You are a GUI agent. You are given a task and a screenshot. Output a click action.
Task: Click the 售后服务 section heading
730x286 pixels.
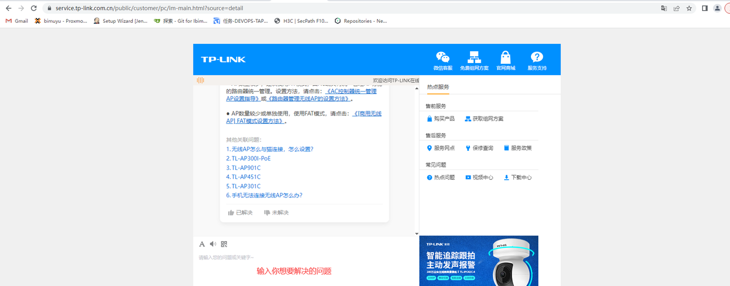tap(436, 135)
